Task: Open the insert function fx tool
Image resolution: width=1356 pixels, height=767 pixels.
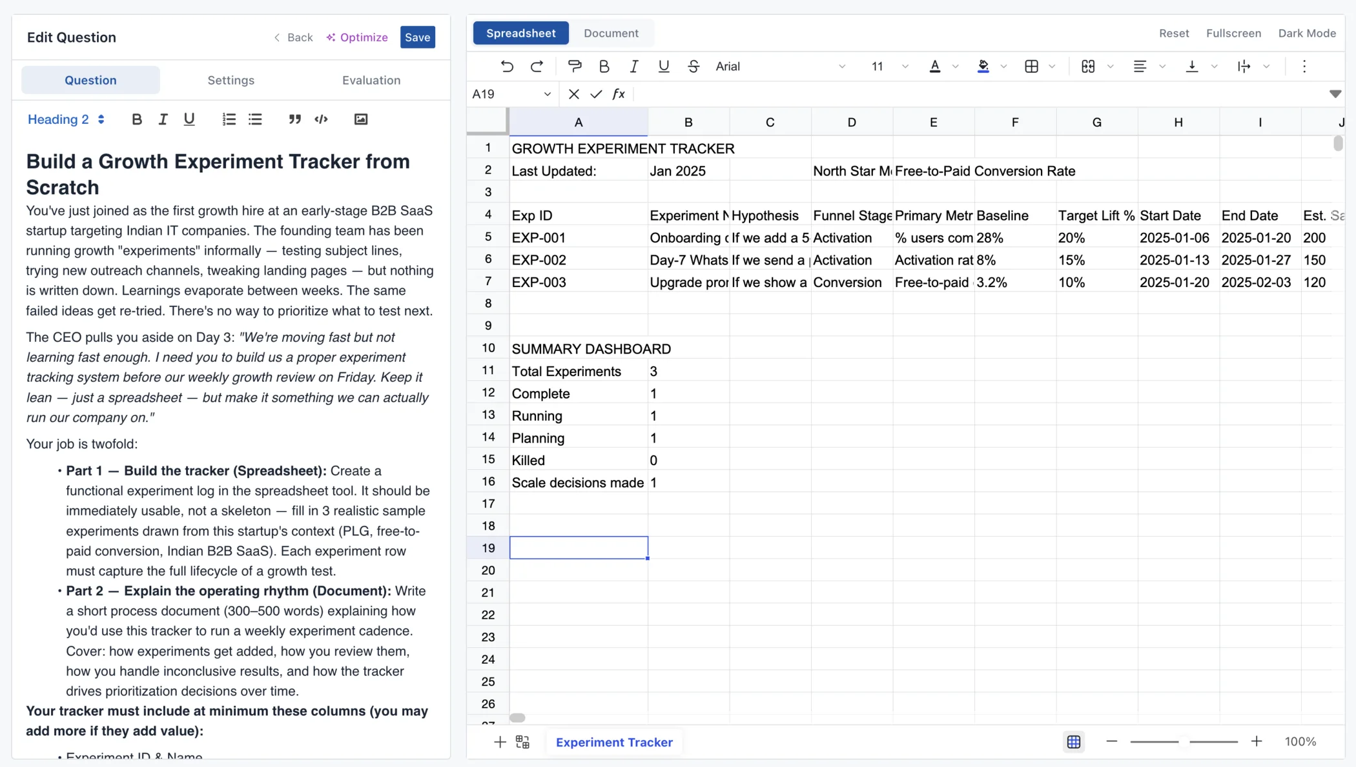Action: [x=619, y=94]
